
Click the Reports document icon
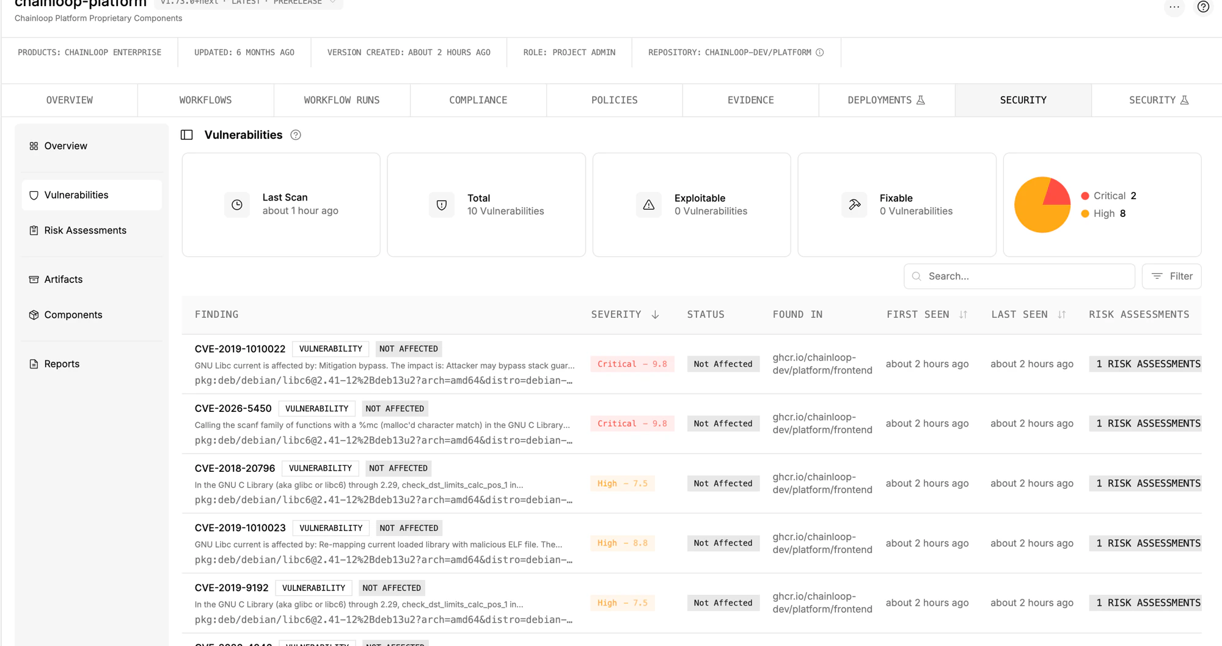coord(34,364)
